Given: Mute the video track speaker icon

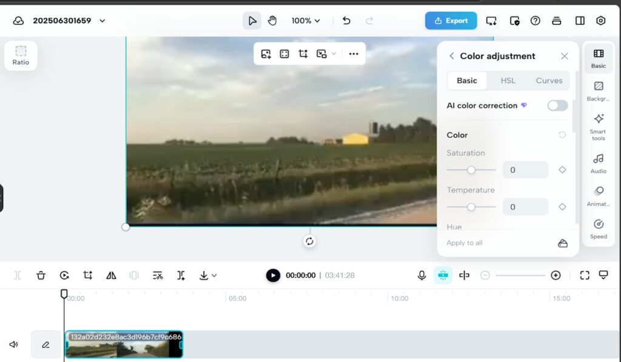Looking at the screenshot, I should point(13,344).
